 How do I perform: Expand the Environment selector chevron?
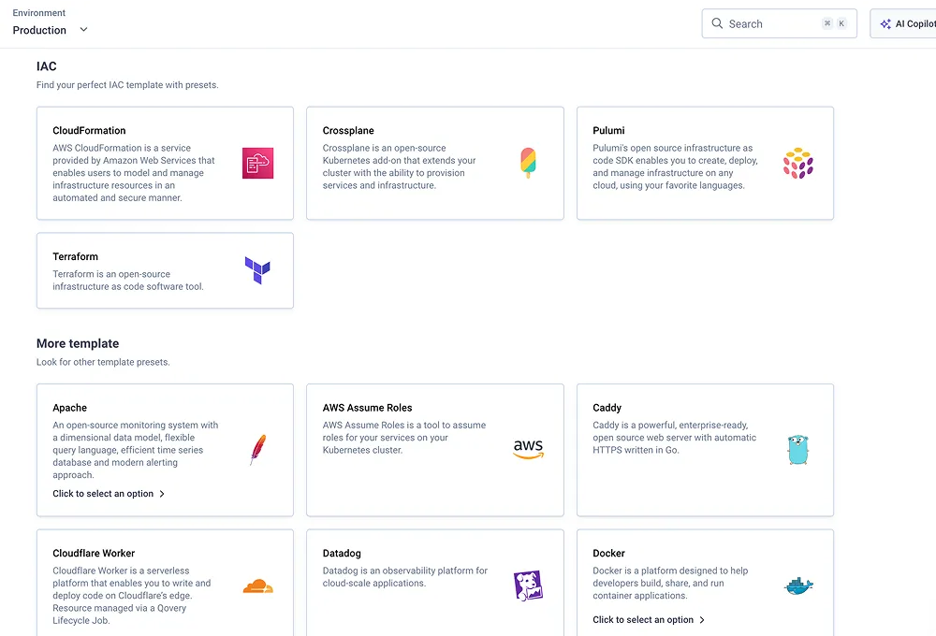click(x=83, y=29)
